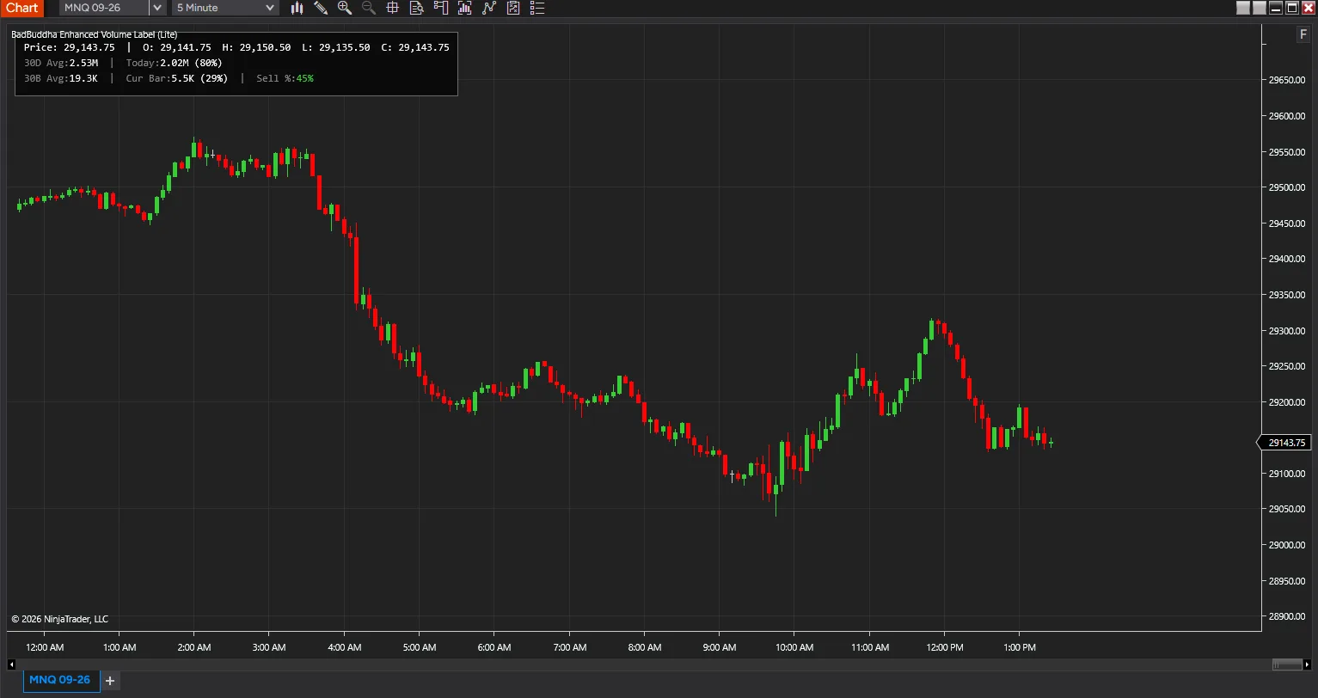Open the Properties list icon

click(537, 8)
